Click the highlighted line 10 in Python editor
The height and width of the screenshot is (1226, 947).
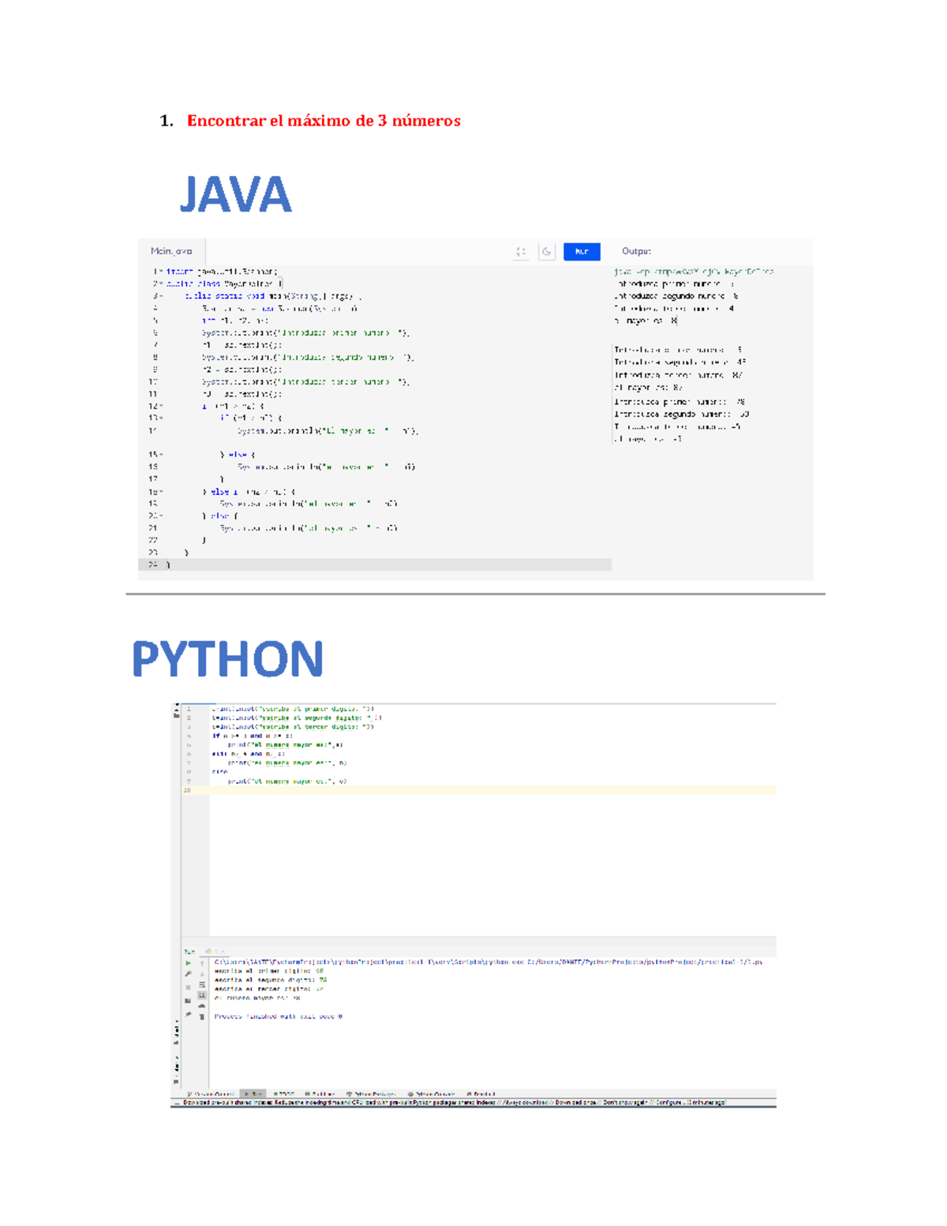[473, 790]
